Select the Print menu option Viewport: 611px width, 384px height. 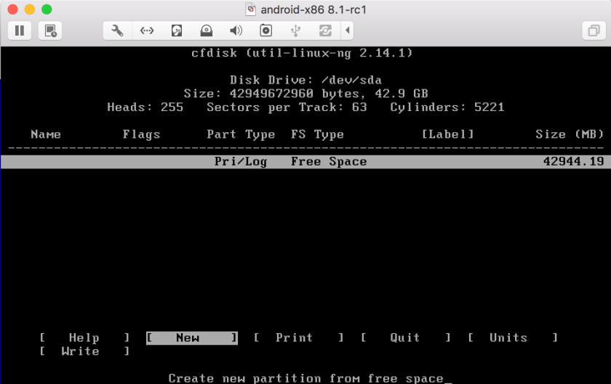tap(298, 338)
